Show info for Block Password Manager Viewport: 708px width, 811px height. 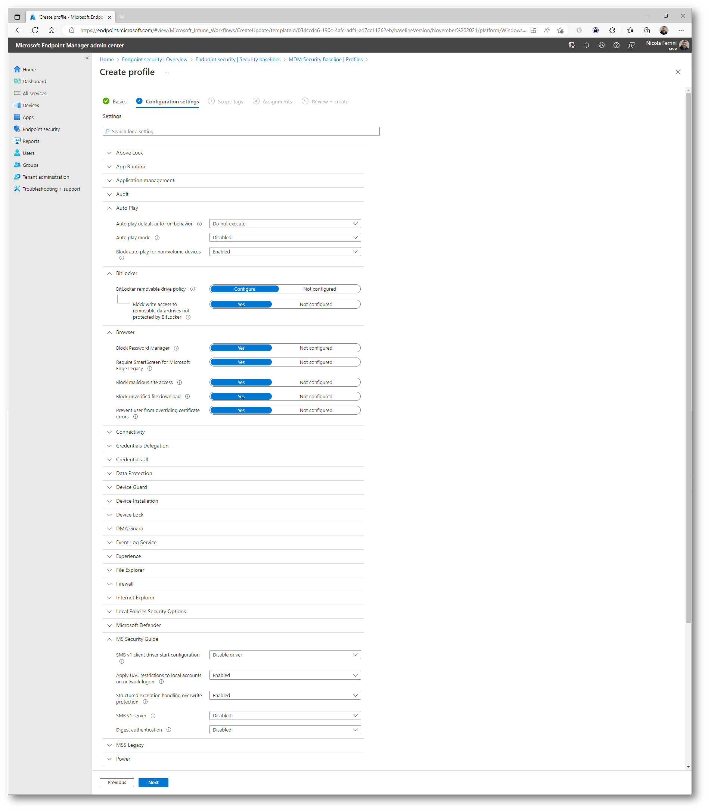[x=176, y=348]
